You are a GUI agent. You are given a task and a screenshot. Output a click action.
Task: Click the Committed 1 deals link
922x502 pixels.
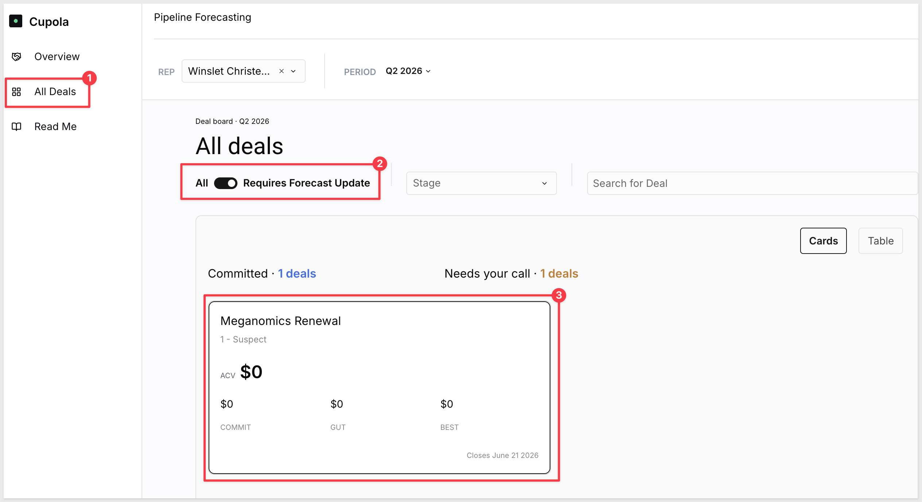tap(297, 274)
